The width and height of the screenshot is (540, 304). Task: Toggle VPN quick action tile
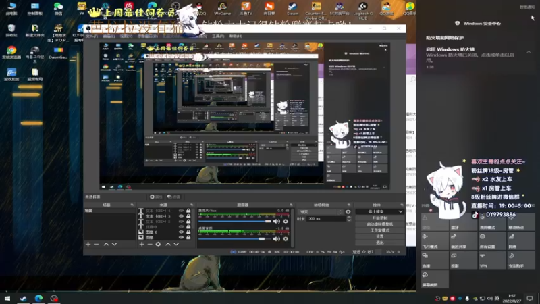tap(492, 260)
